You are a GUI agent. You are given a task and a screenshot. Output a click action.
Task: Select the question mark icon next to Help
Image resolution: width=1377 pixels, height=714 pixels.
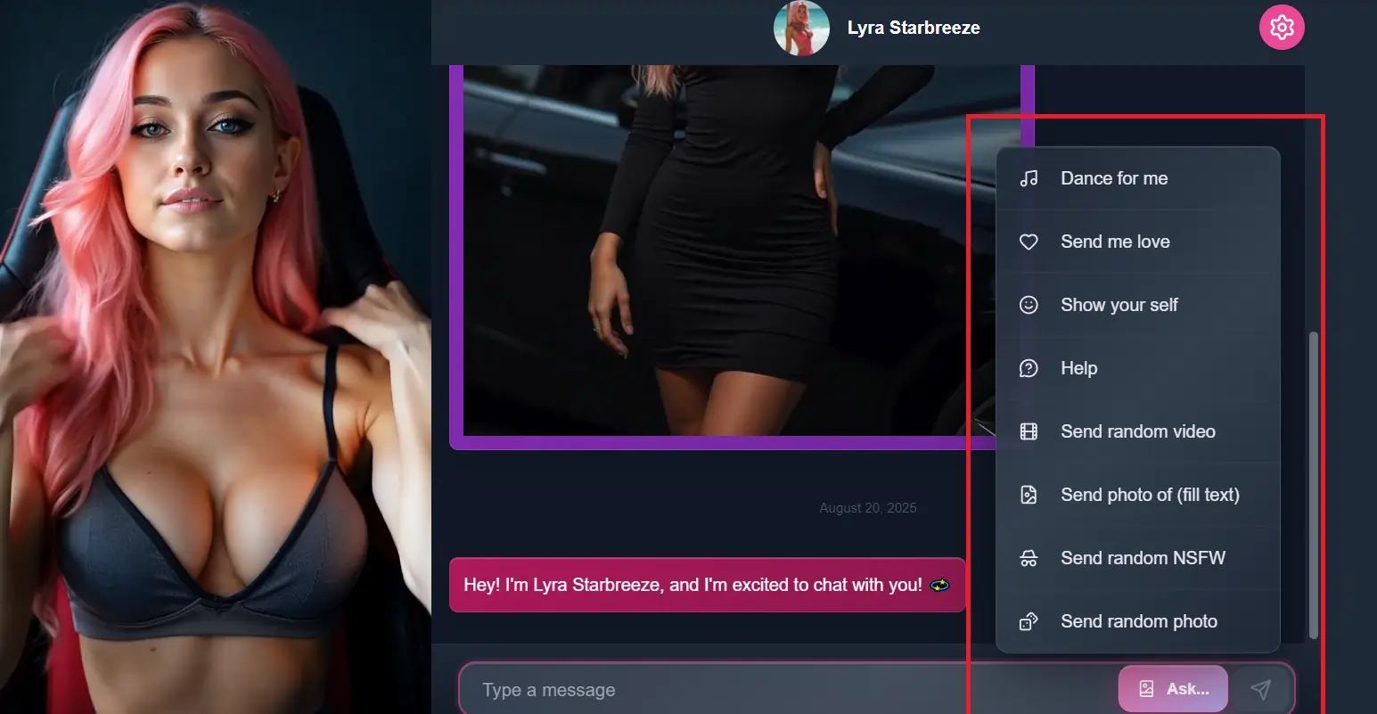(1029, 367)
